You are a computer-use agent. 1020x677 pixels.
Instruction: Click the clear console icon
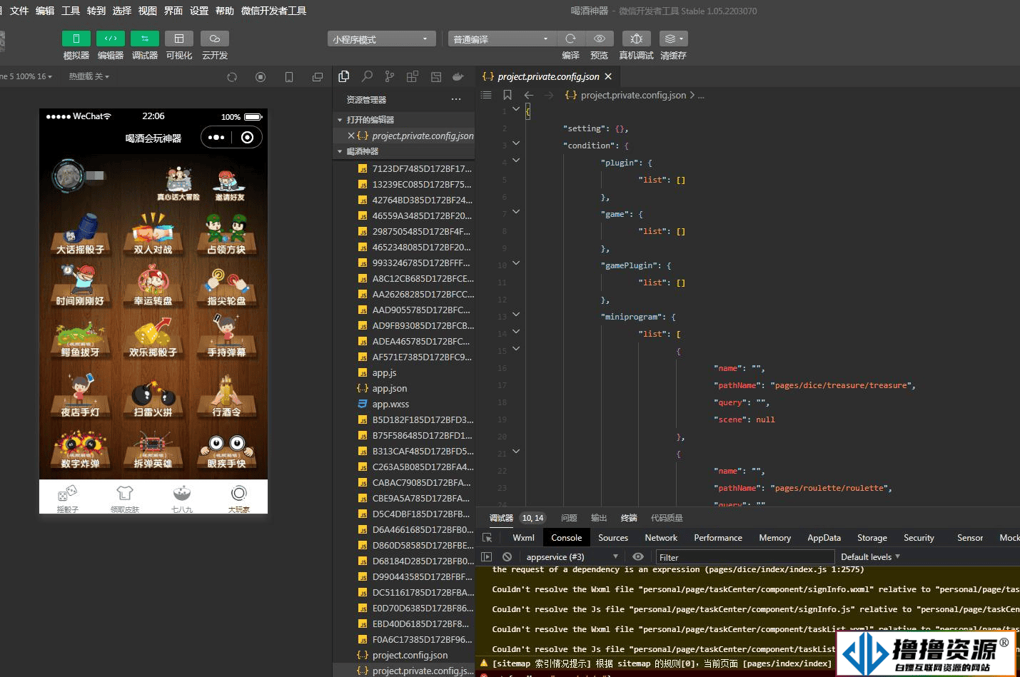[507, 557]
